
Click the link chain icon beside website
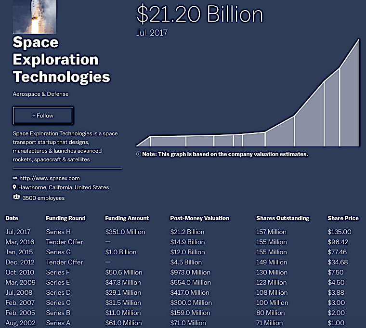point(15,178)
